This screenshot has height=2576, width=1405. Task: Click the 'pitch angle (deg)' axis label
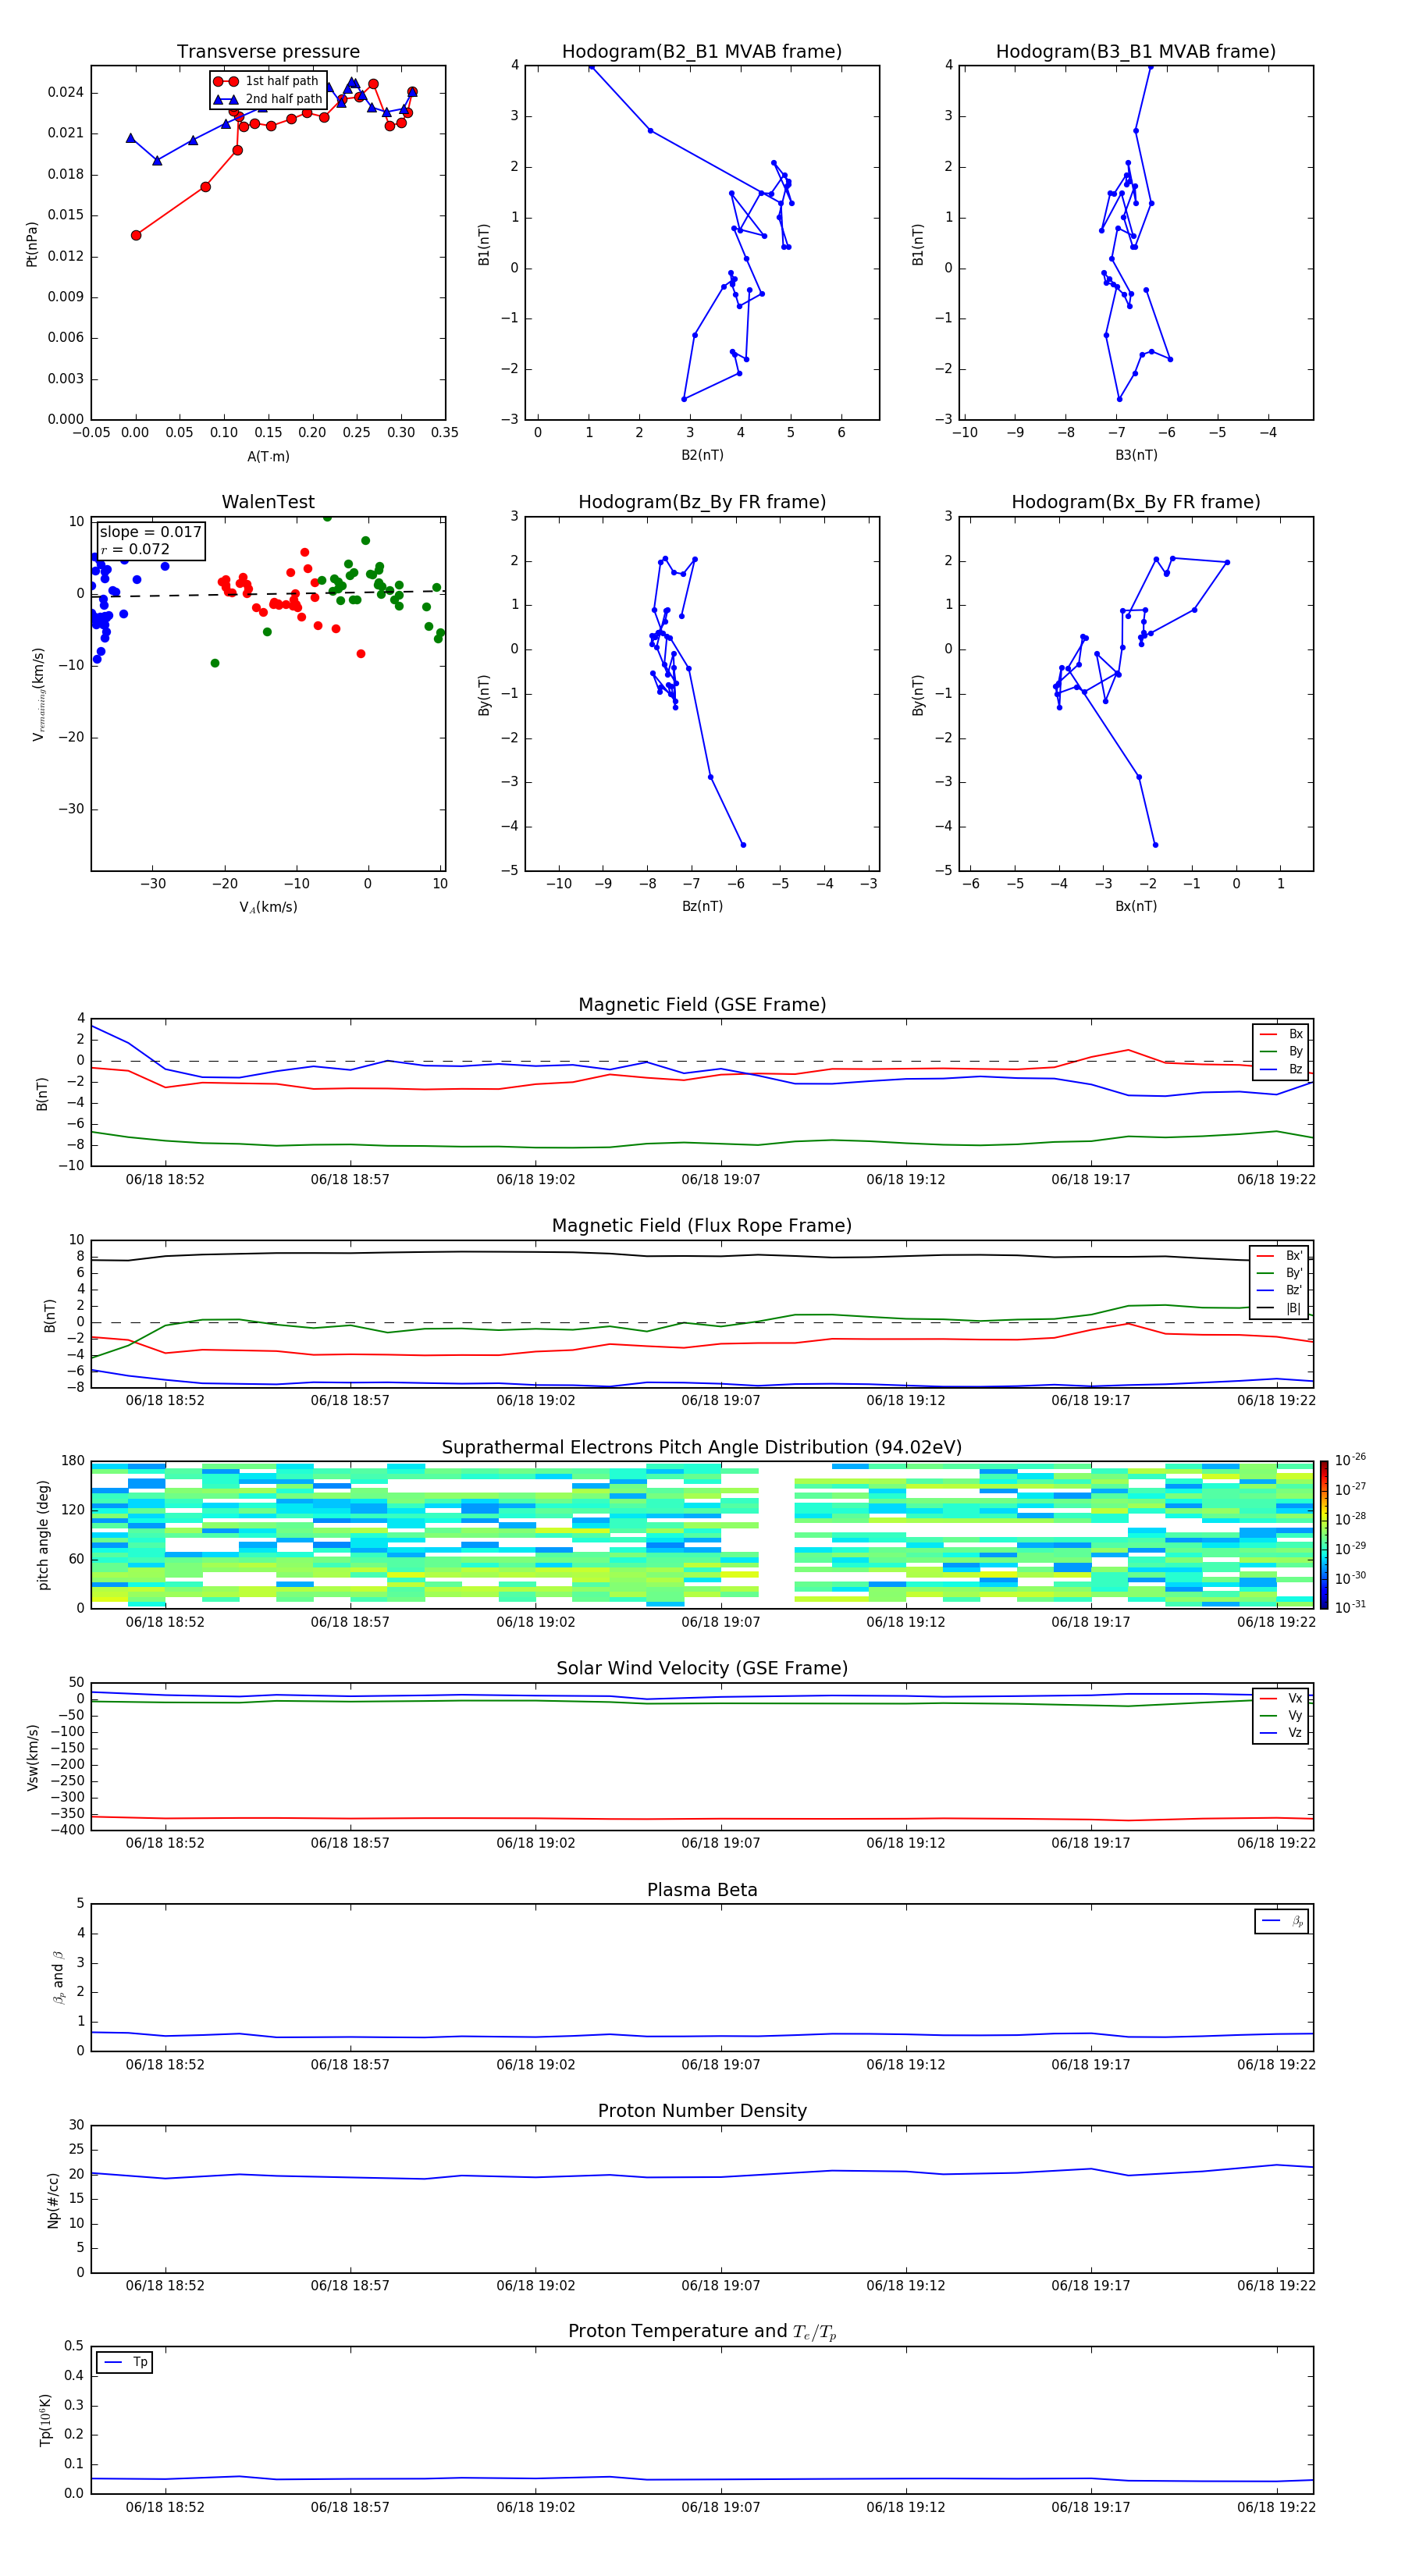pyautogui.click(x=43, y=1535)
